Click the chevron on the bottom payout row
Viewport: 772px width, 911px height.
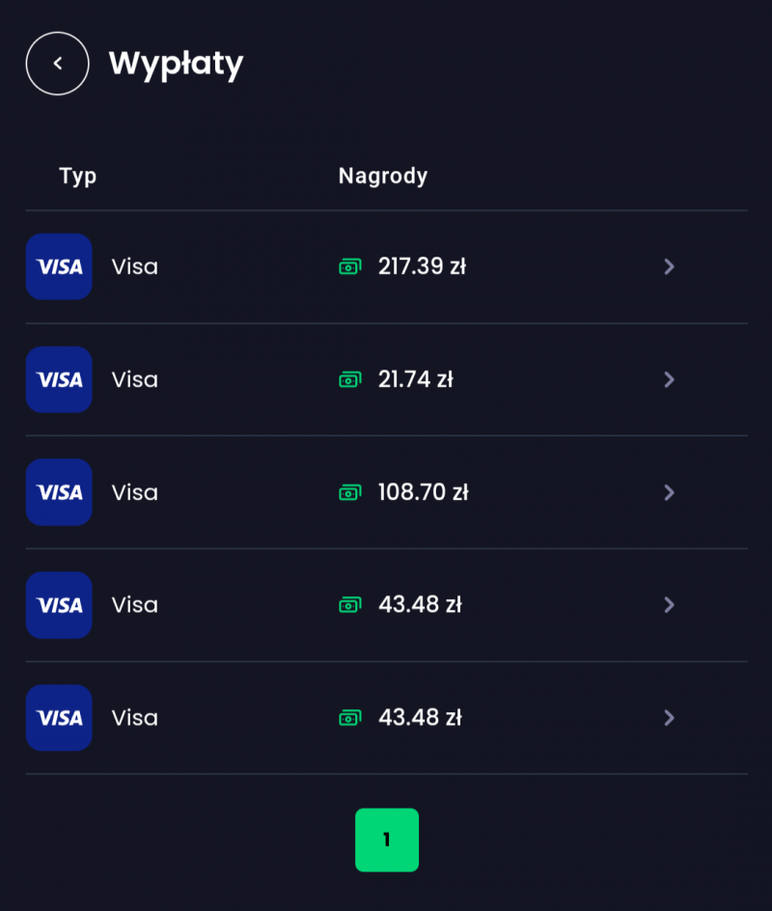click(x=669, y=718)
